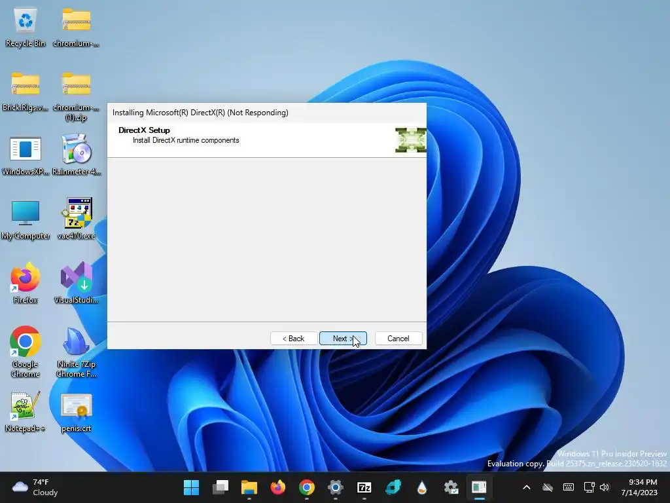Open the touch keyboard tray icon
The width and height of the screenshot is (670, 503).
tap(569, 487)
